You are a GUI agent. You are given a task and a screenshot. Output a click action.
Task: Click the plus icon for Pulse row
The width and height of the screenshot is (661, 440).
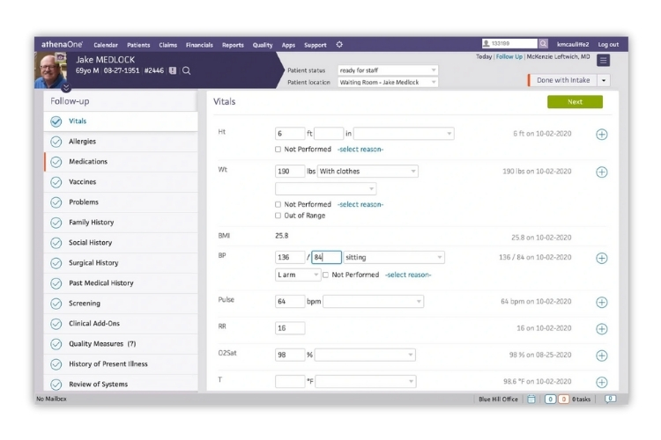tap(602, 302)
